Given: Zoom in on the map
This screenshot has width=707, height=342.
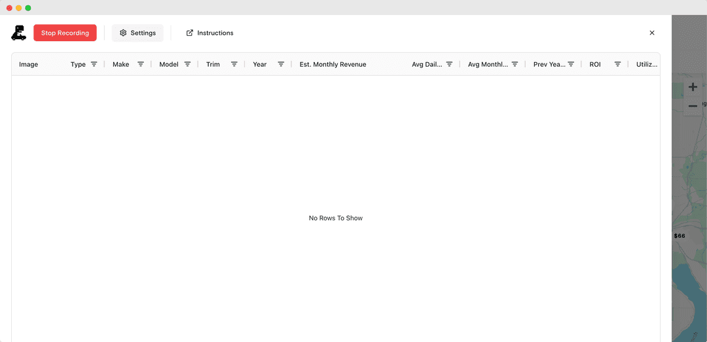Looking at the screenshot, I should click(693, 87).
